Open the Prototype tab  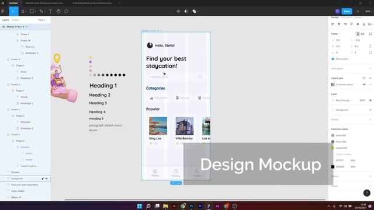[x=347, y=17]
